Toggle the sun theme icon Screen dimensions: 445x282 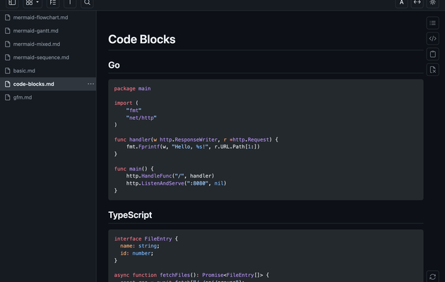432,3
